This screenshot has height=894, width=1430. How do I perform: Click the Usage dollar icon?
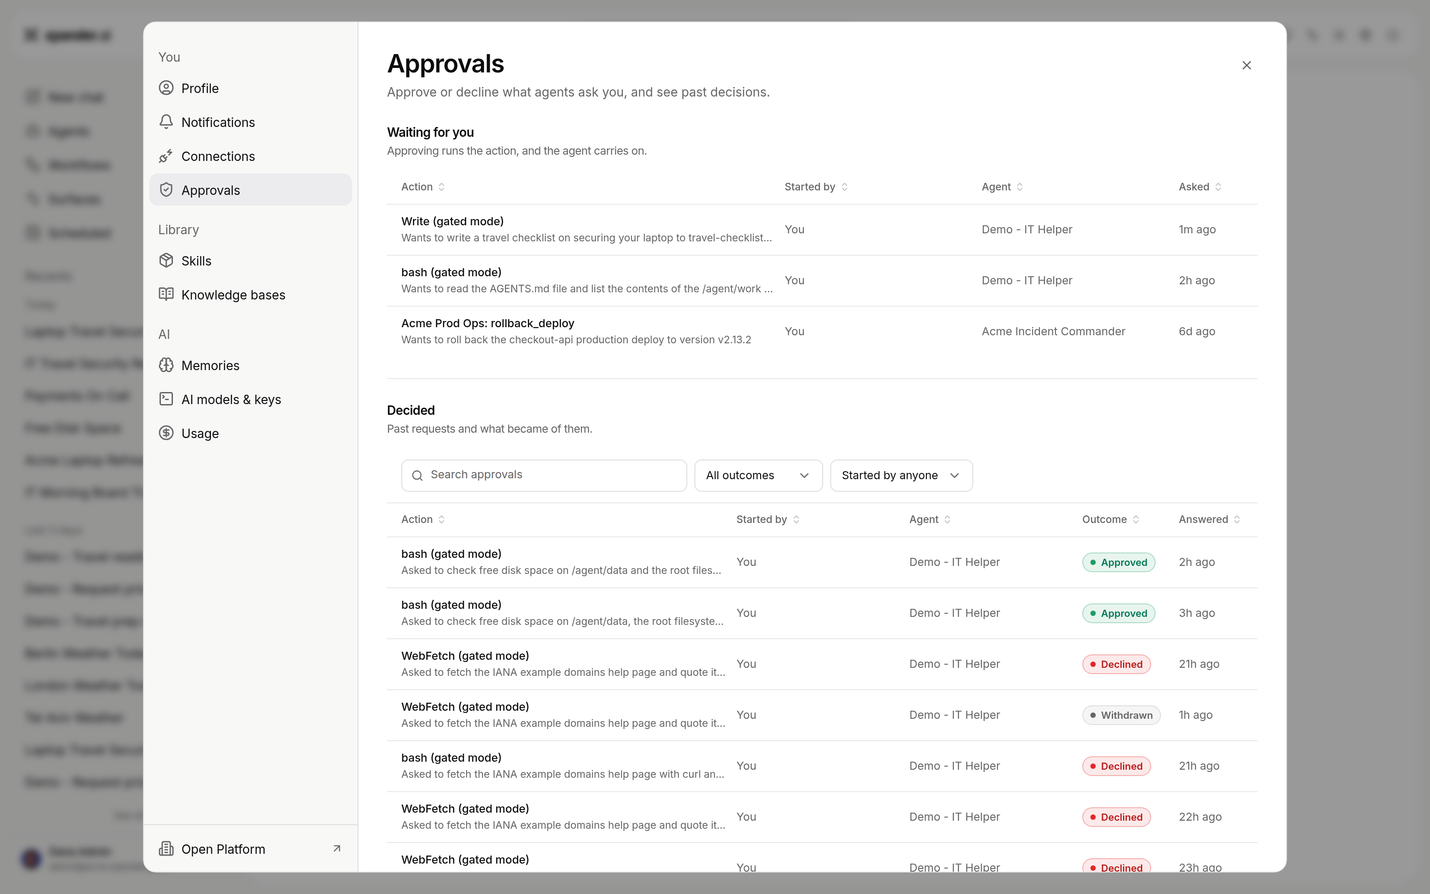(166, 434)
